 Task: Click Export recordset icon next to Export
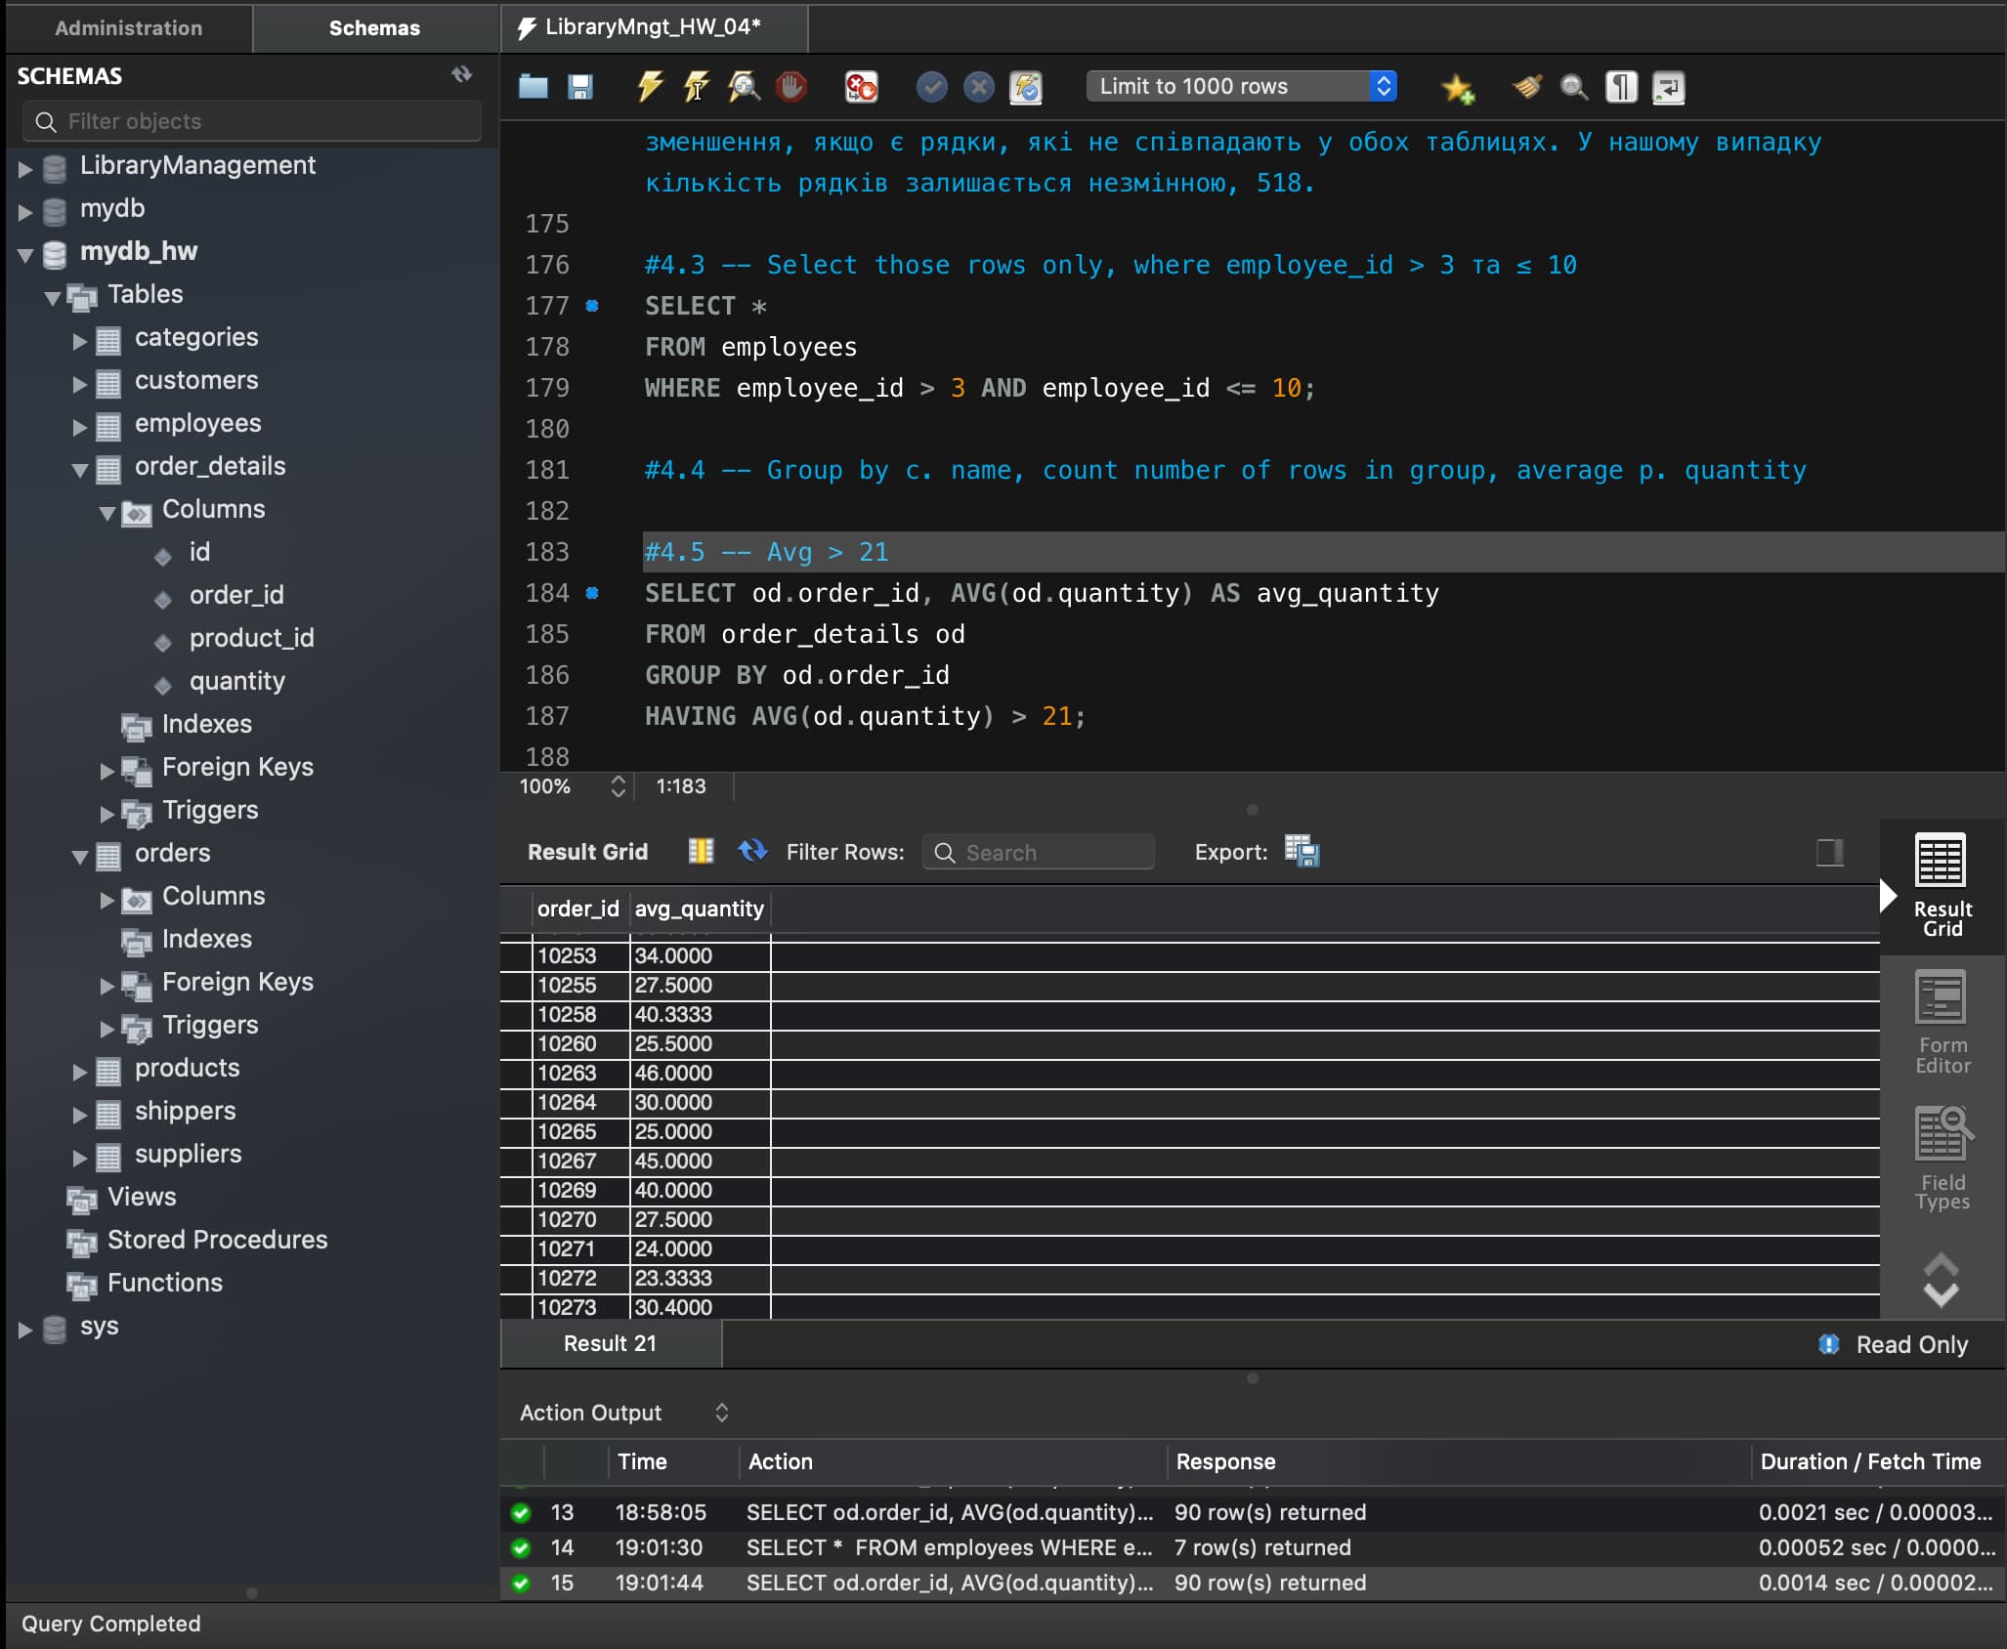(1302, 851)
